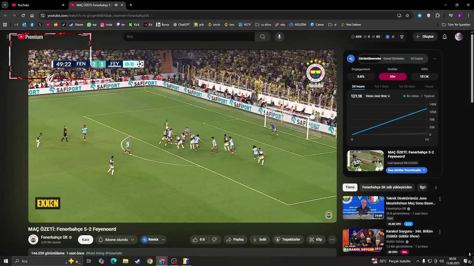Toggle the 'Bu video' chart series
474x266 pixels.
click(x=411, y=96)
